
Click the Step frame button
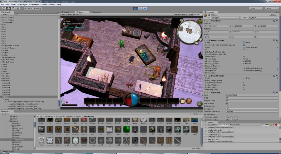[x=145, y=8]
